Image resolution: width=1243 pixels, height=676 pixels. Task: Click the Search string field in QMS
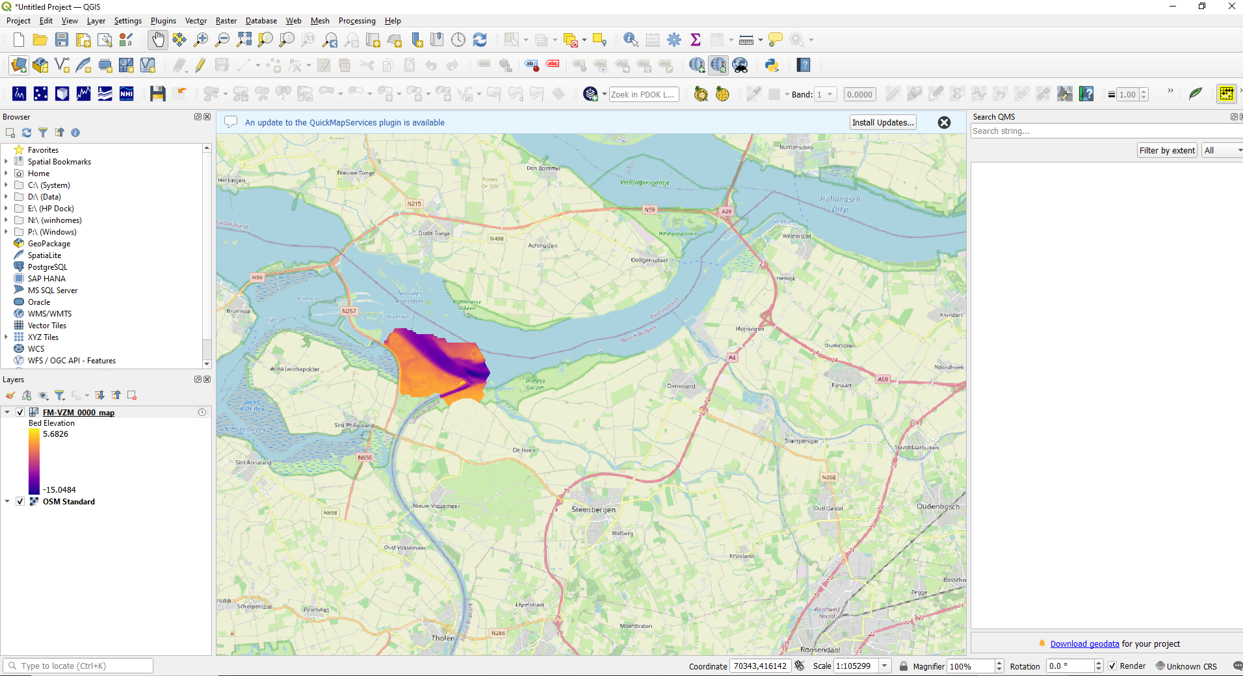pyautogui.click(x=1105, y=131)
